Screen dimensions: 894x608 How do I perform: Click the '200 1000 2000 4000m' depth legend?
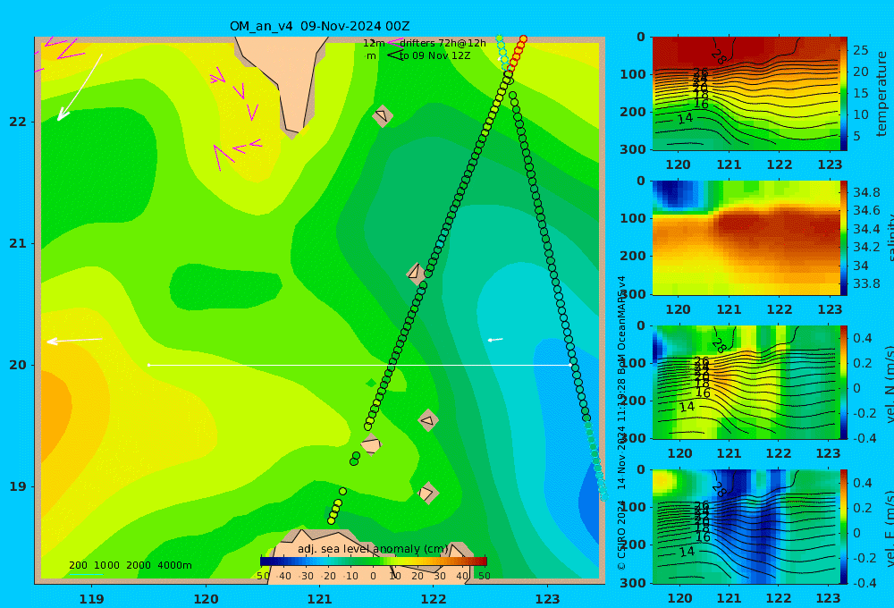point(130,565)
